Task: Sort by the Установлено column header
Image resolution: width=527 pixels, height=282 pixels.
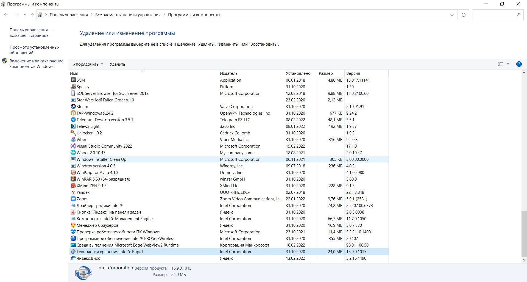Action: (300, 73)
